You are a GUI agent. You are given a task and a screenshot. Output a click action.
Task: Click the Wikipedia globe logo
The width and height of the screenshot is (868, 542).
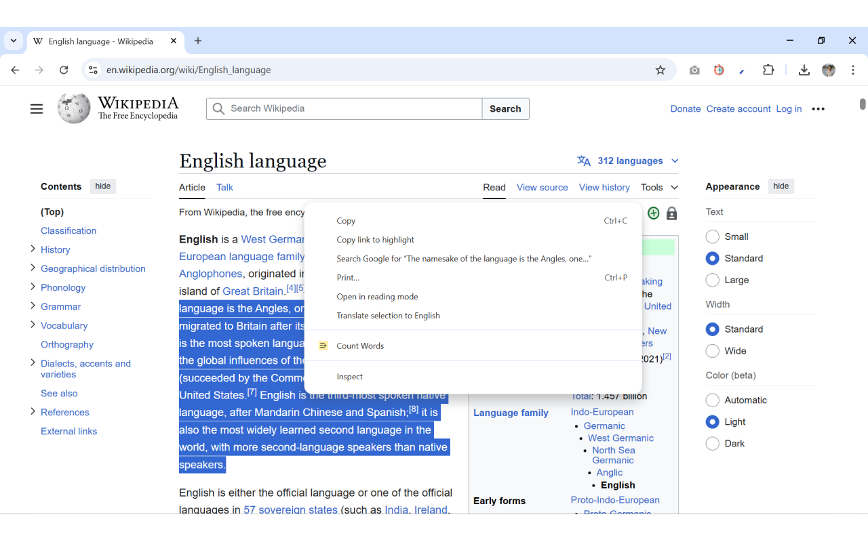click(x=74, y=108)
